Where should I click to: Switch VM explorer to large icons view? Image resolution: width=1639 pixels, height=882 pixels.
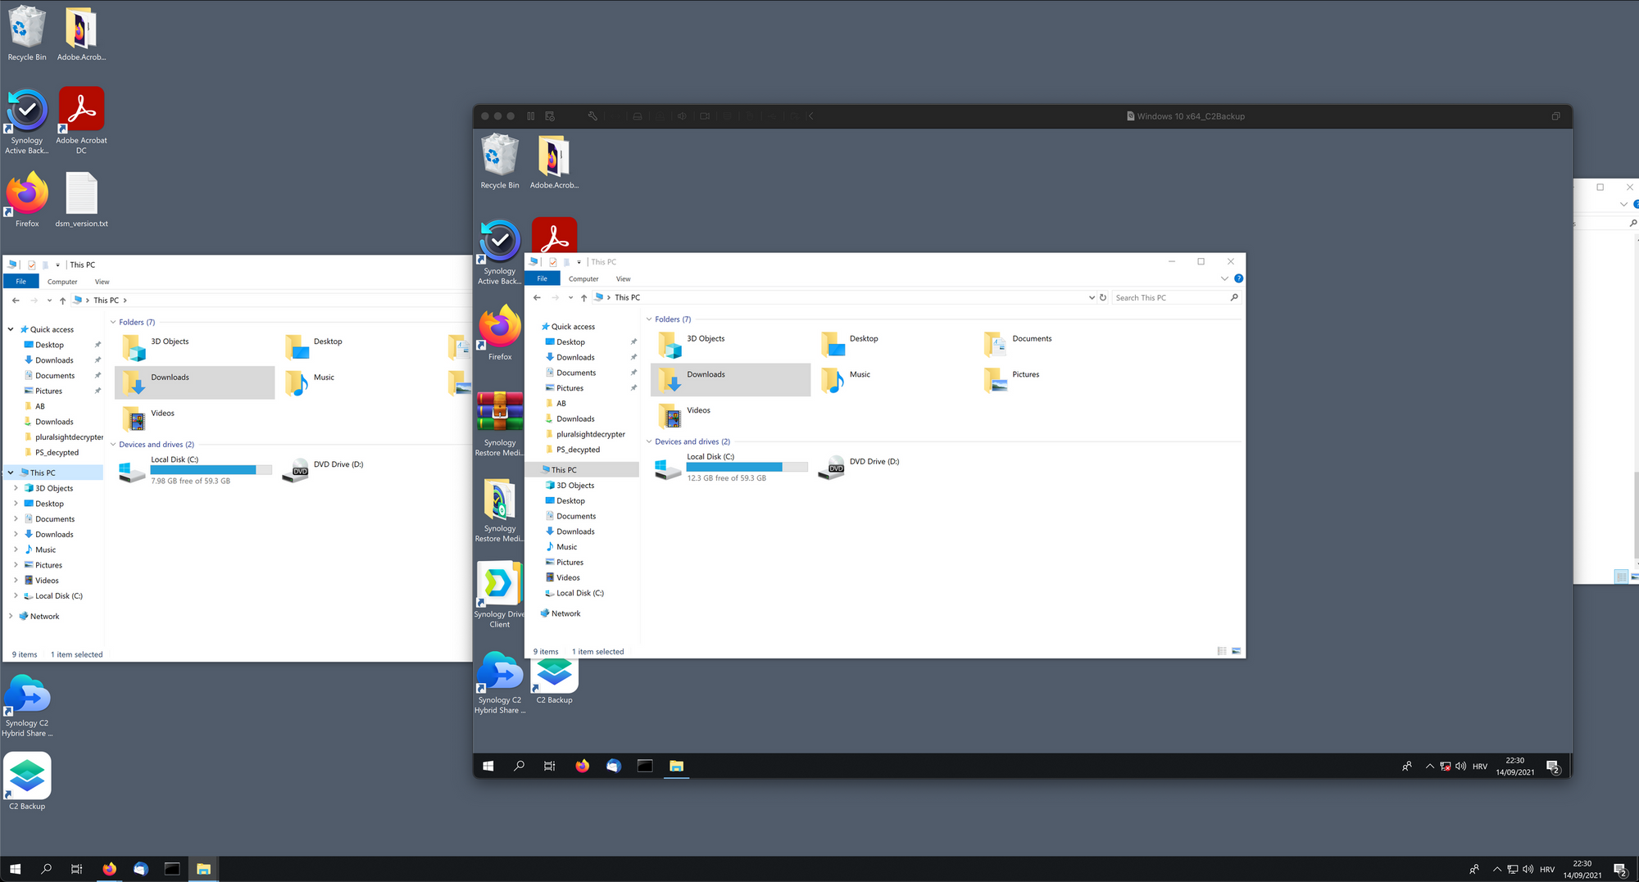(x=1237, y=651)
